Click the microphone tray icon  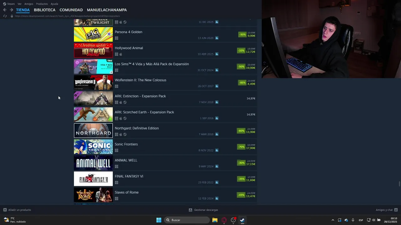pyautogui.click(x=353, y=220)
